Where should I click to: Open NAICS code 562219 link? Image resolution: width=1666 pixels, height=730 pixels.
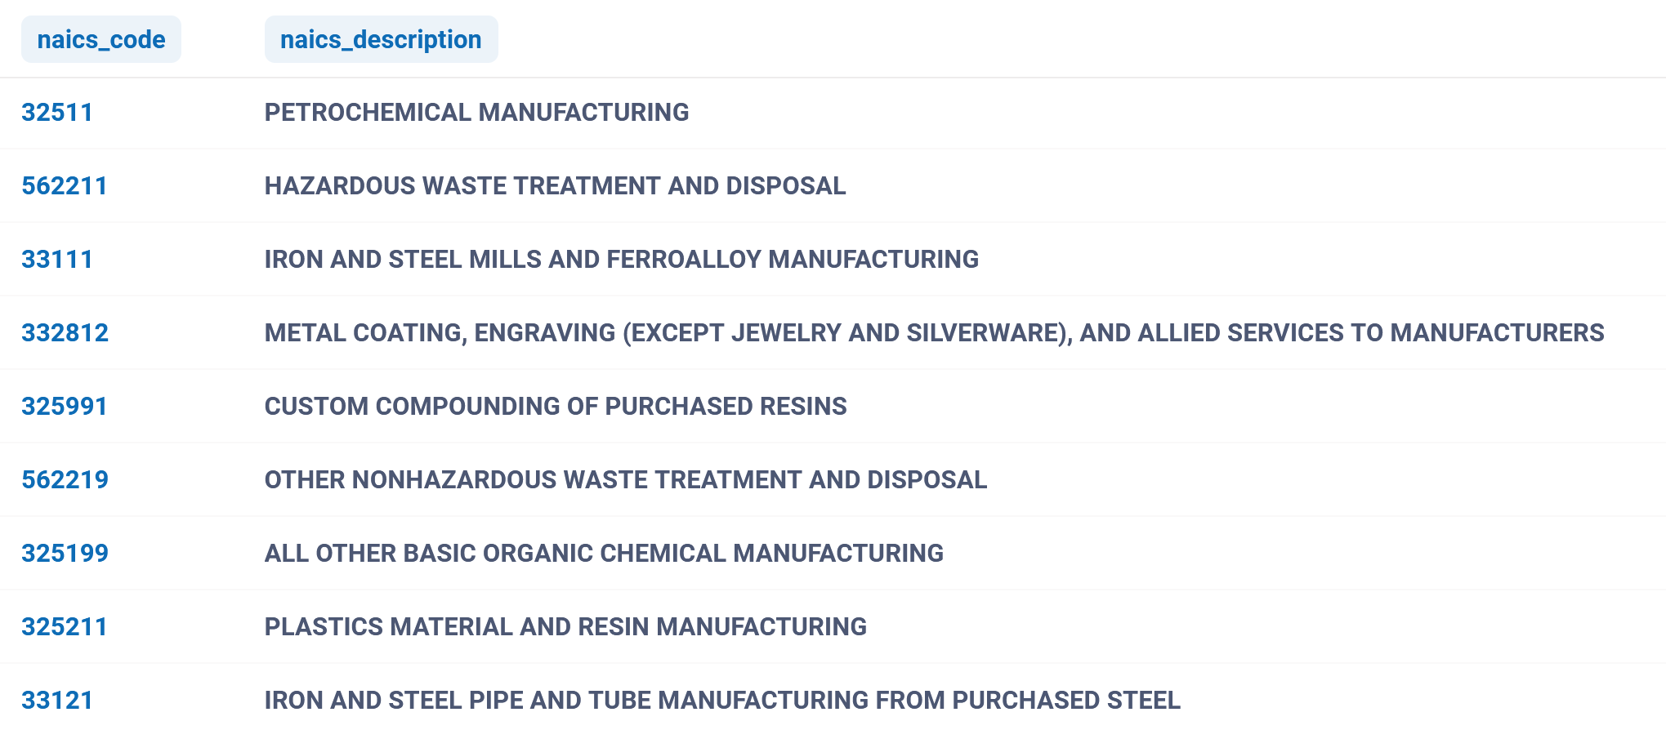coord(65,480)
